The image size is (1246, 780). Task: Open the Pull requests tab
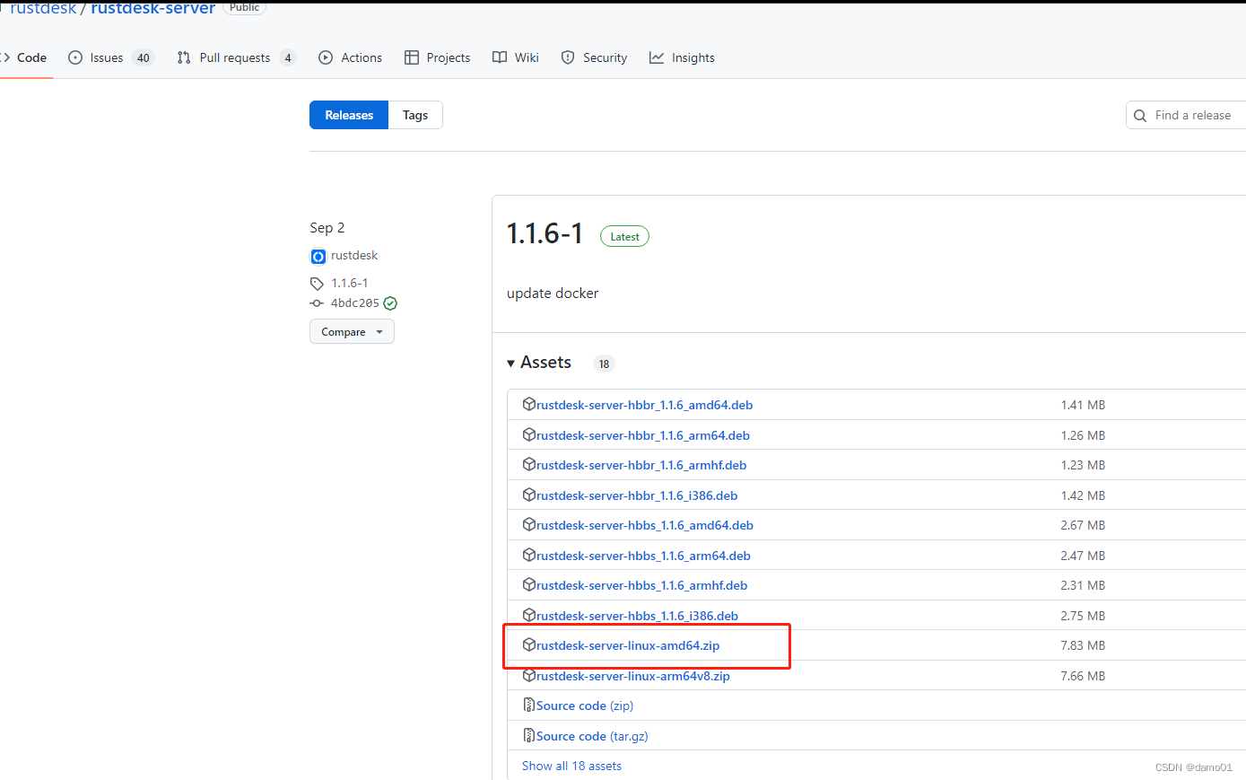(236, 57)
